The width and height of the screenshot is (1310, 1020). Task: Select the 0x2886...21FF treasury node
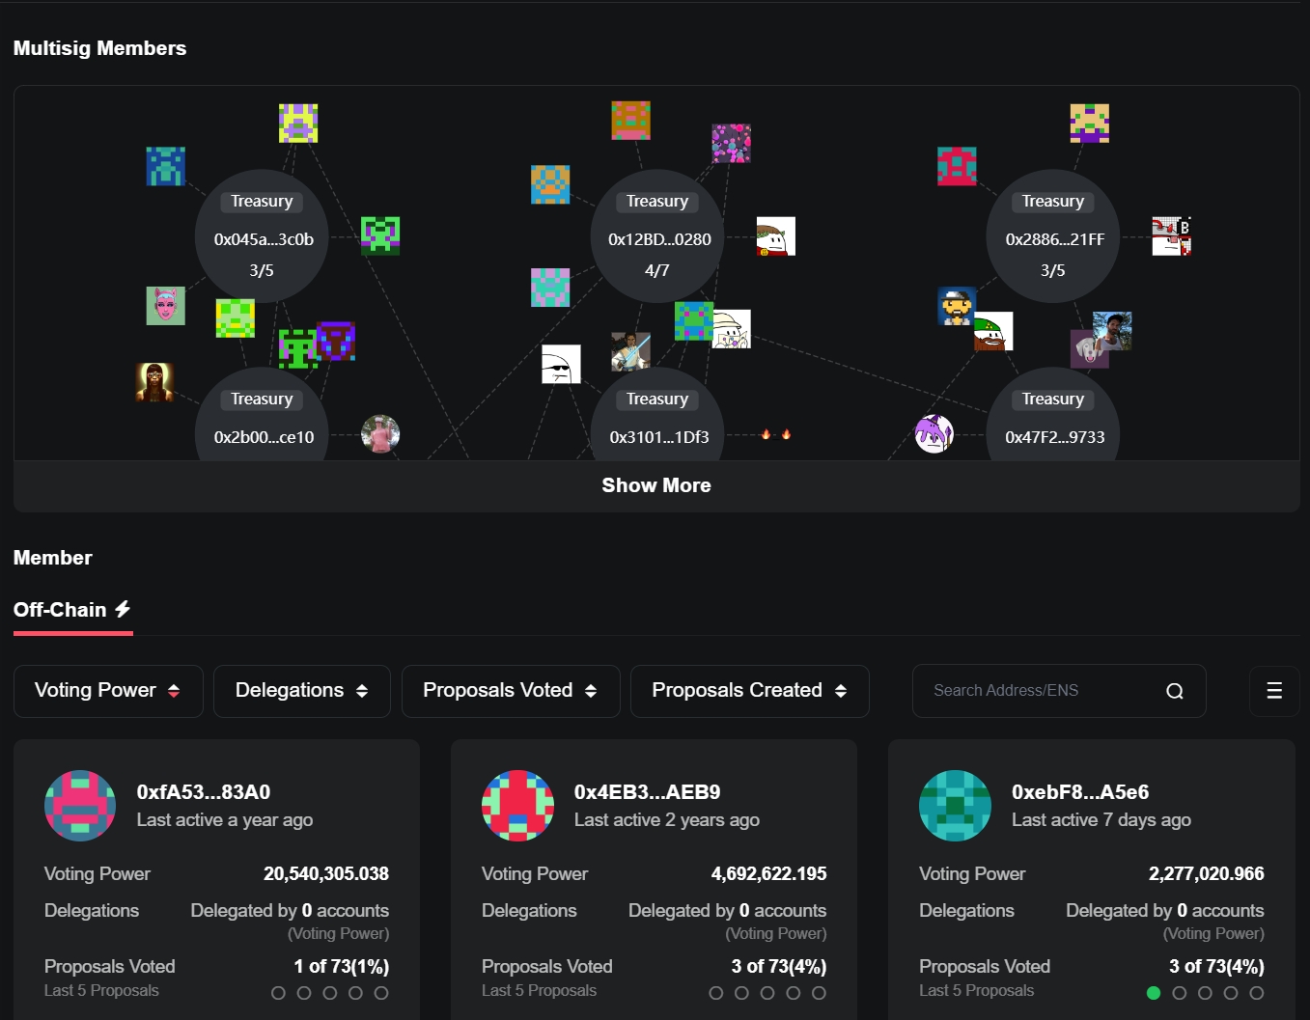(1053, 238)
